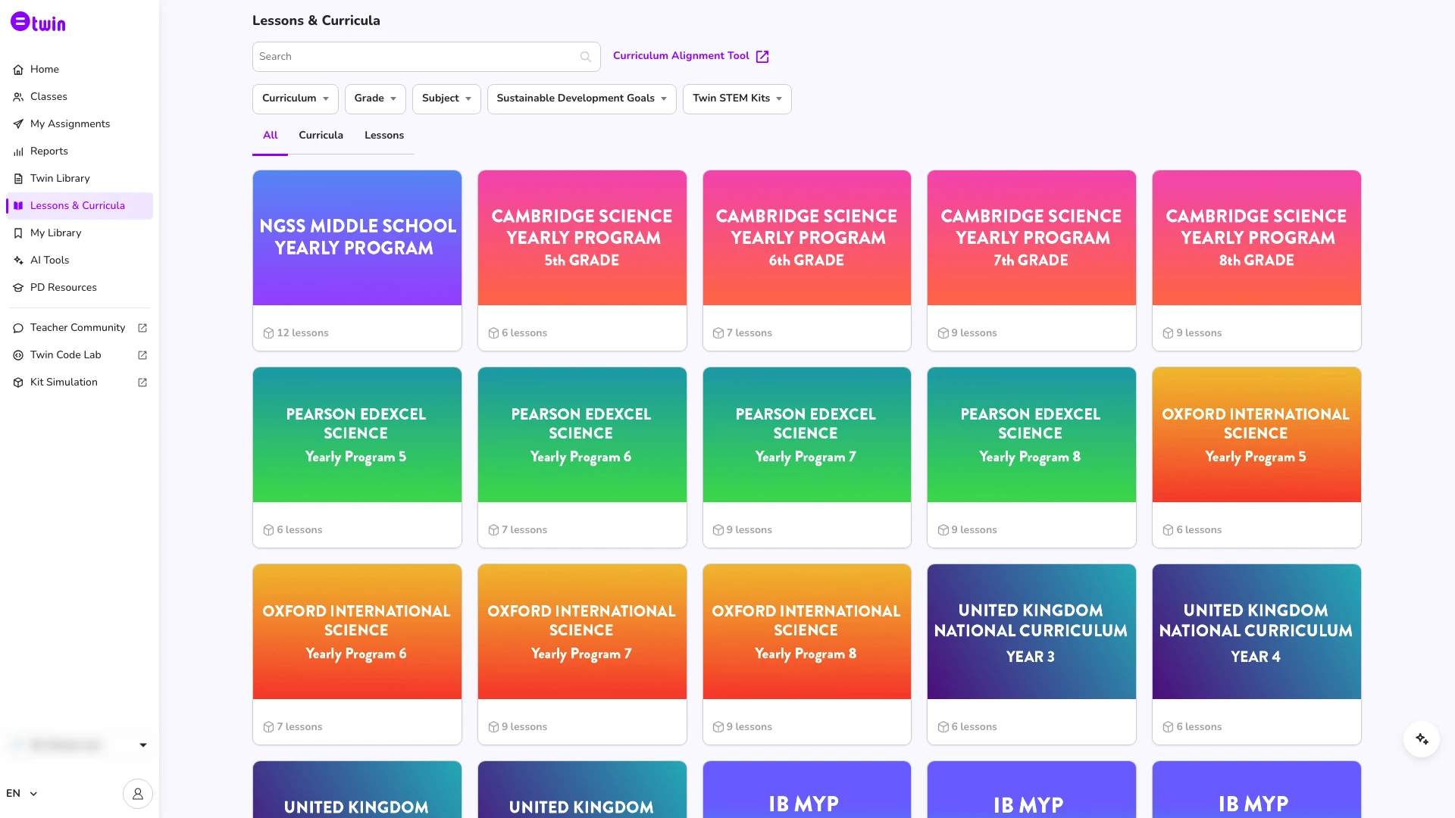
Task: Open UK National Curriculum Year 4 card
Action: [x=1256, y=654]
